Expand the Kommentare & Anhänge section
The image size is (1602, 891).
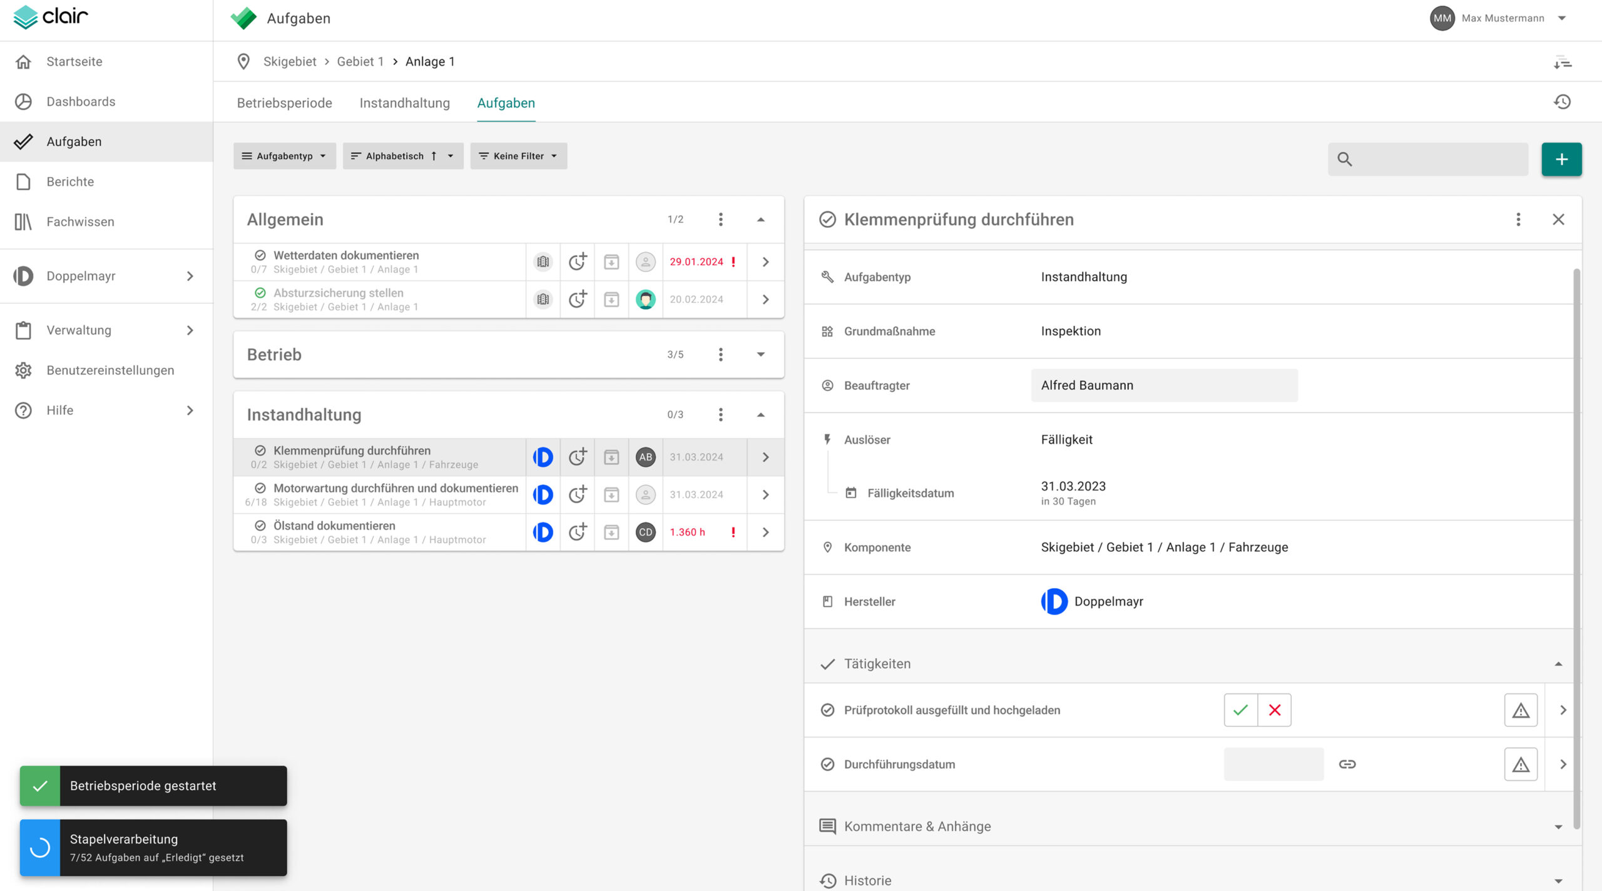(1558, 827)
